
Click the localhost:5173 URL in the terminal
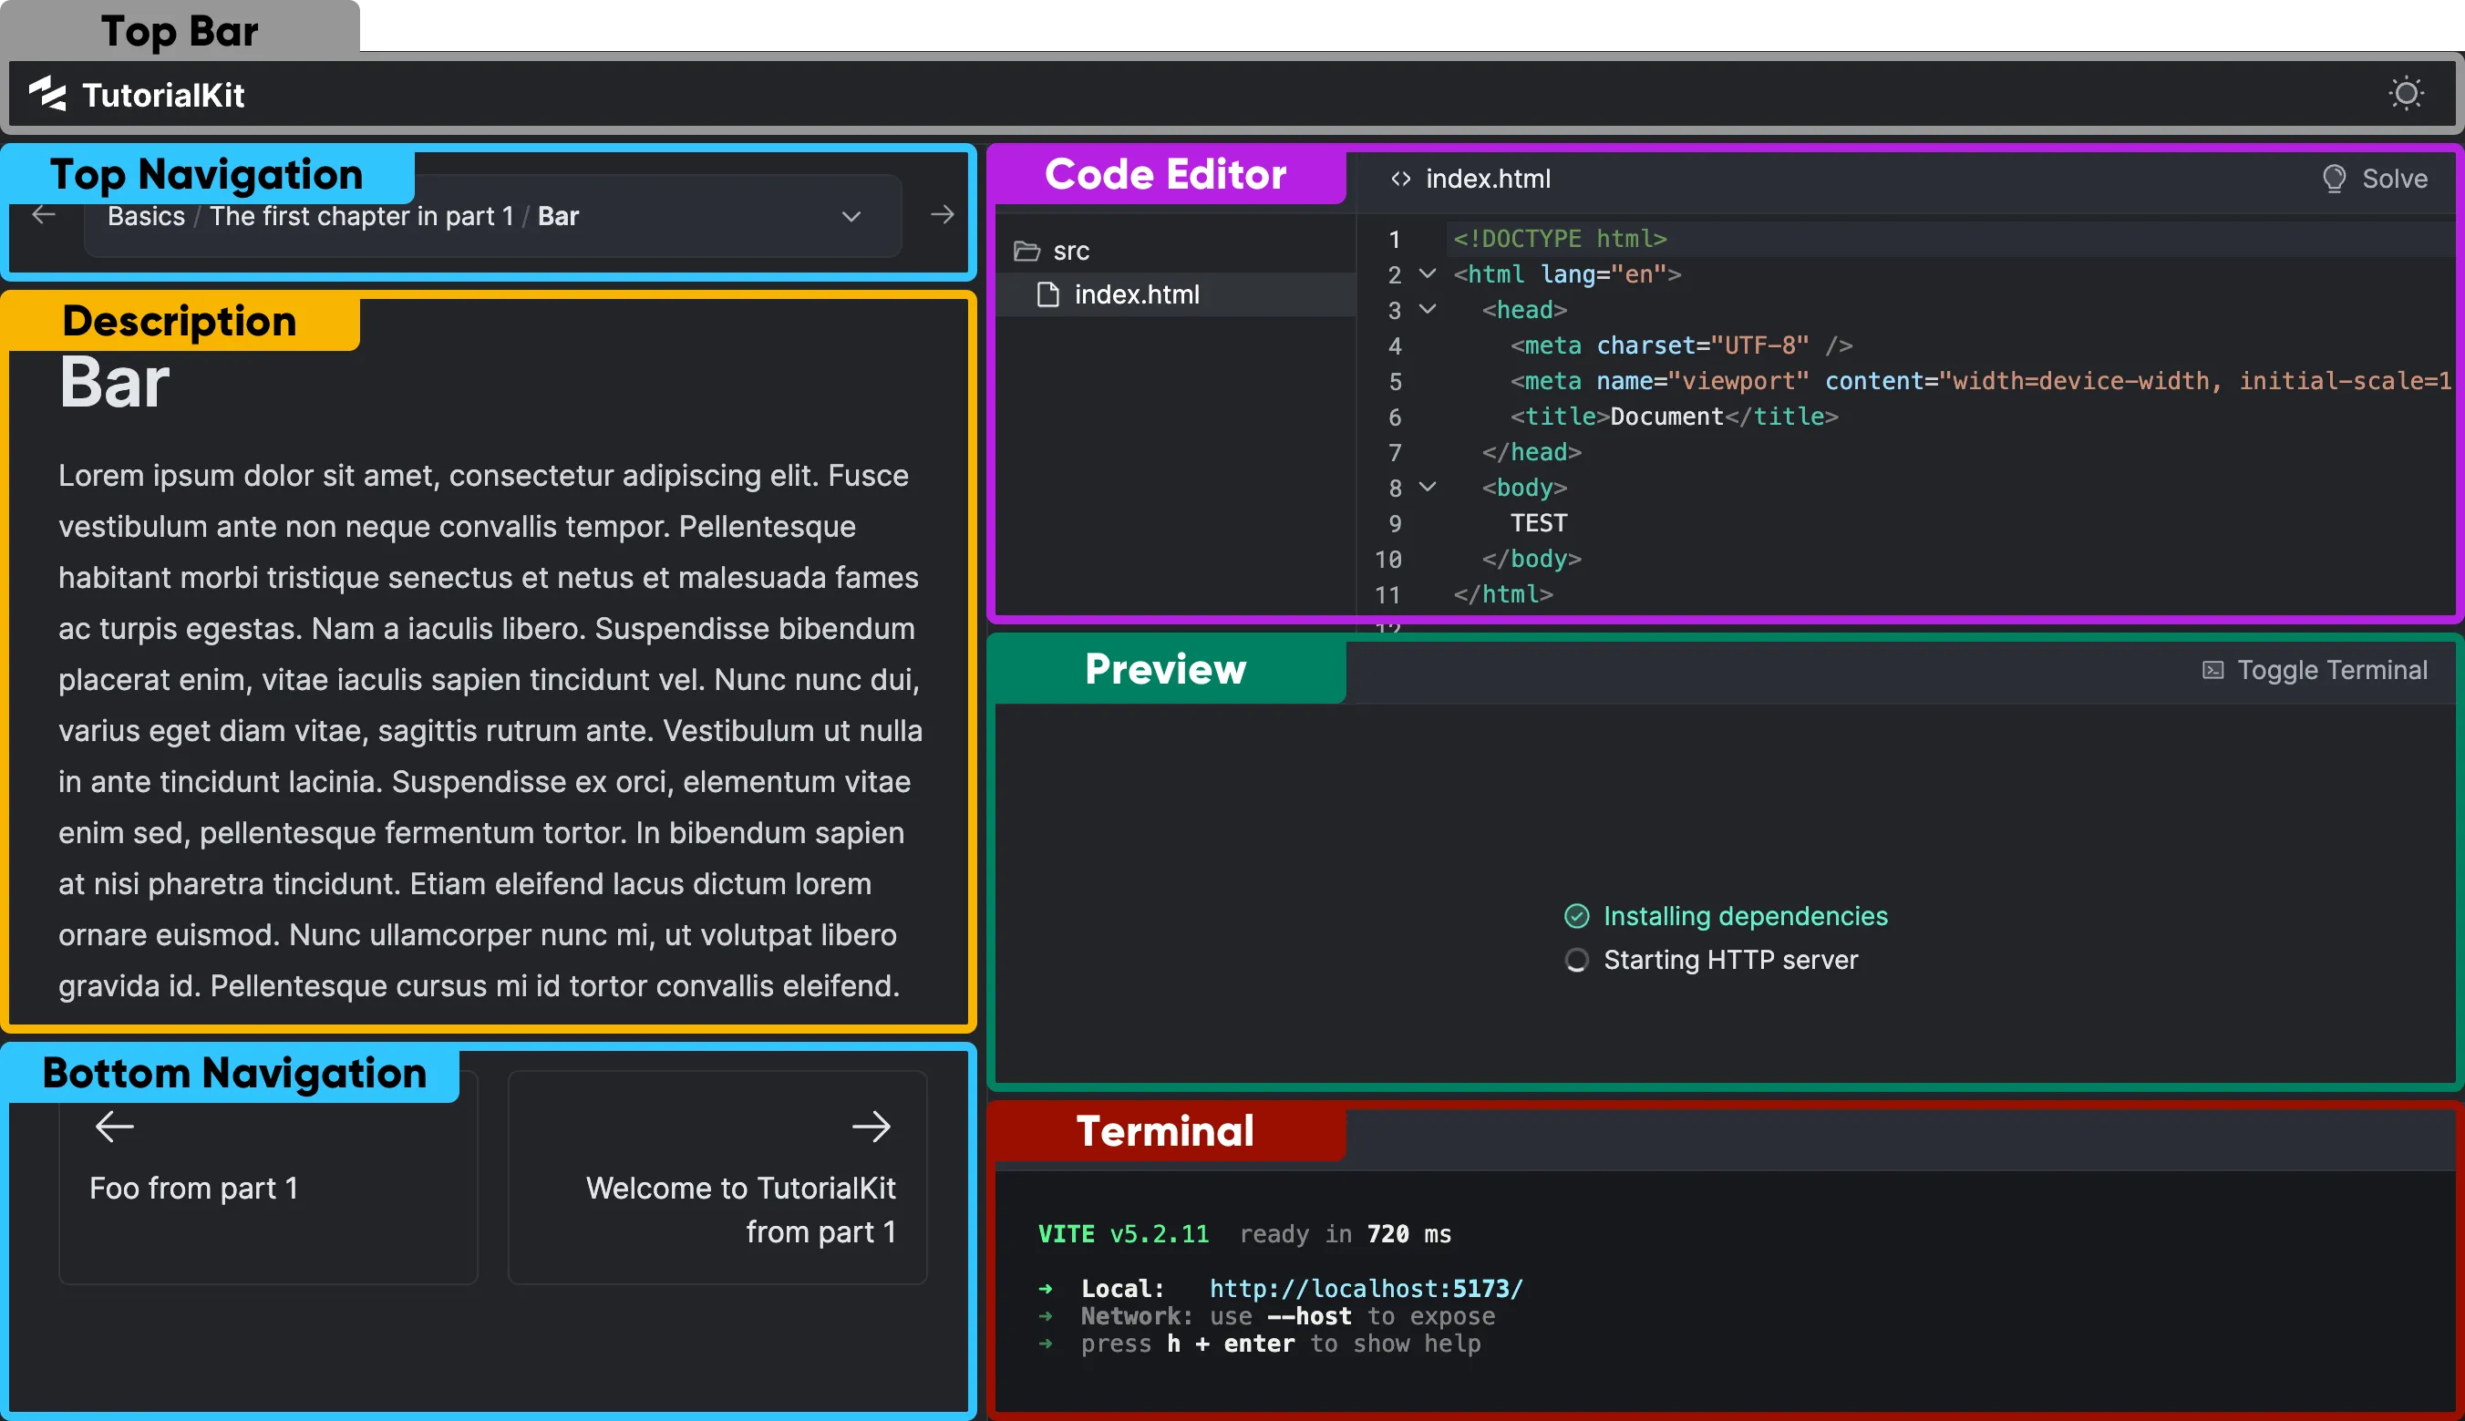tap(1366, 1287)
